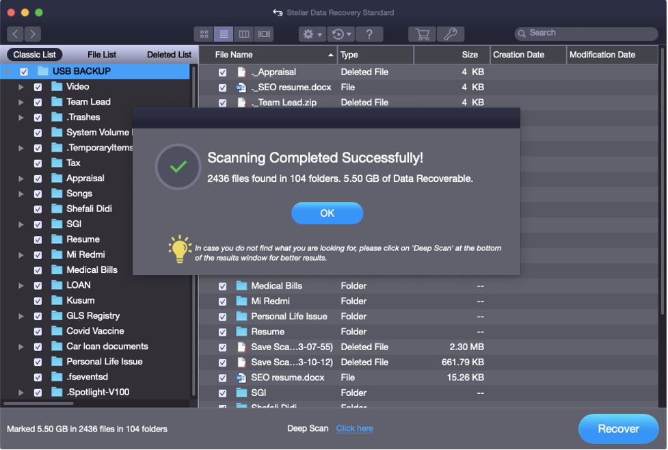The width and height of the screenshot is (668, 450).
Task: Click the activation key icon
Action: coord(450,34)
